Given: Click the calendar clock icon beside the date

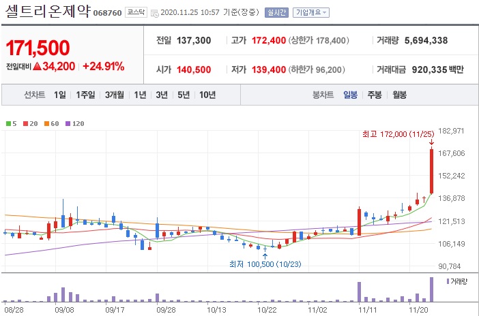Looking at the screenshot, I should coord(155,13).
